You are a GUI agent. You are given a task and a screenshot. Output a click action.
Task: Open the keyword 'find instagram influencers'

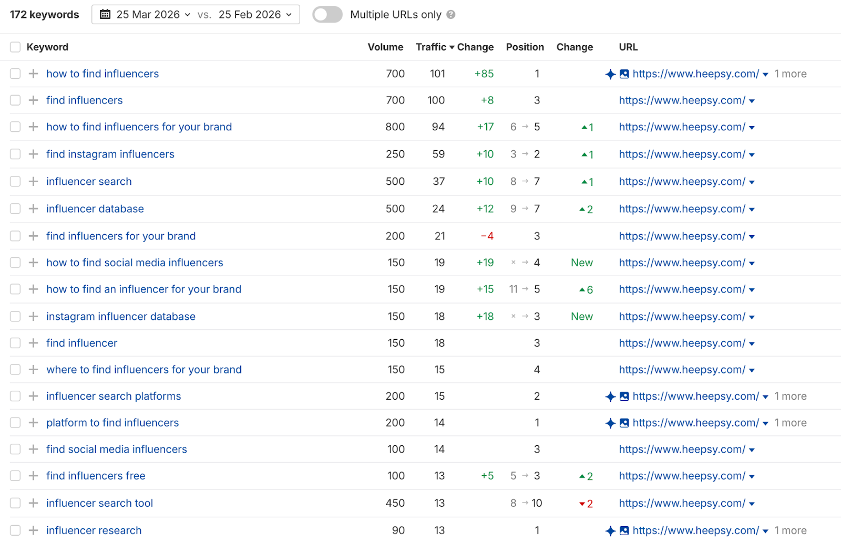coord(110,154)
